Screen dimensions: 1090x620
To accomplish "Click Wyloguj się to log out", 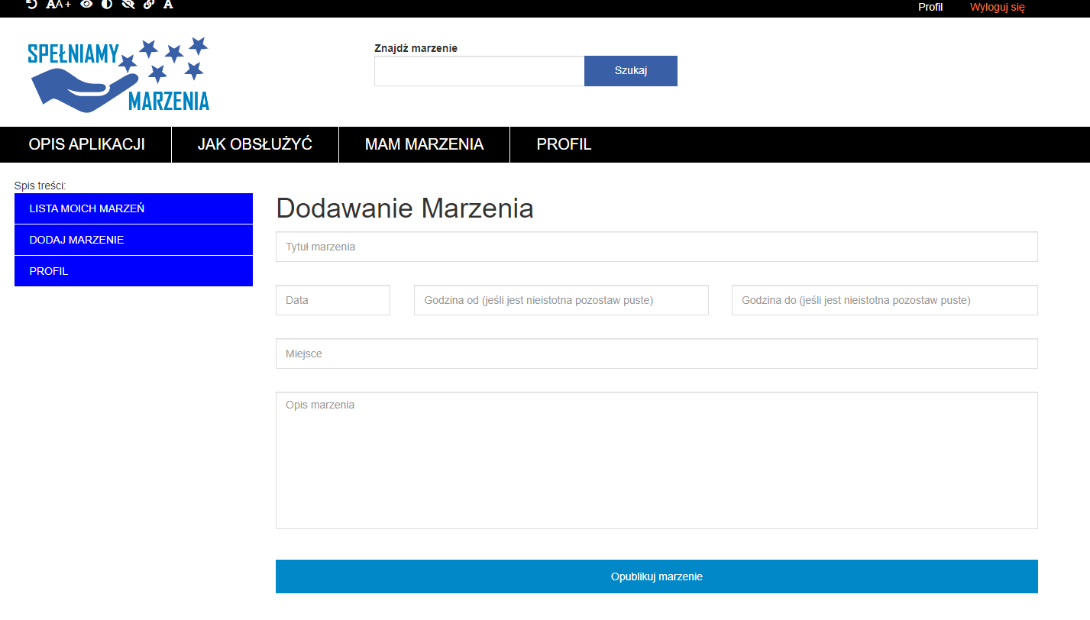I will 997,7.
